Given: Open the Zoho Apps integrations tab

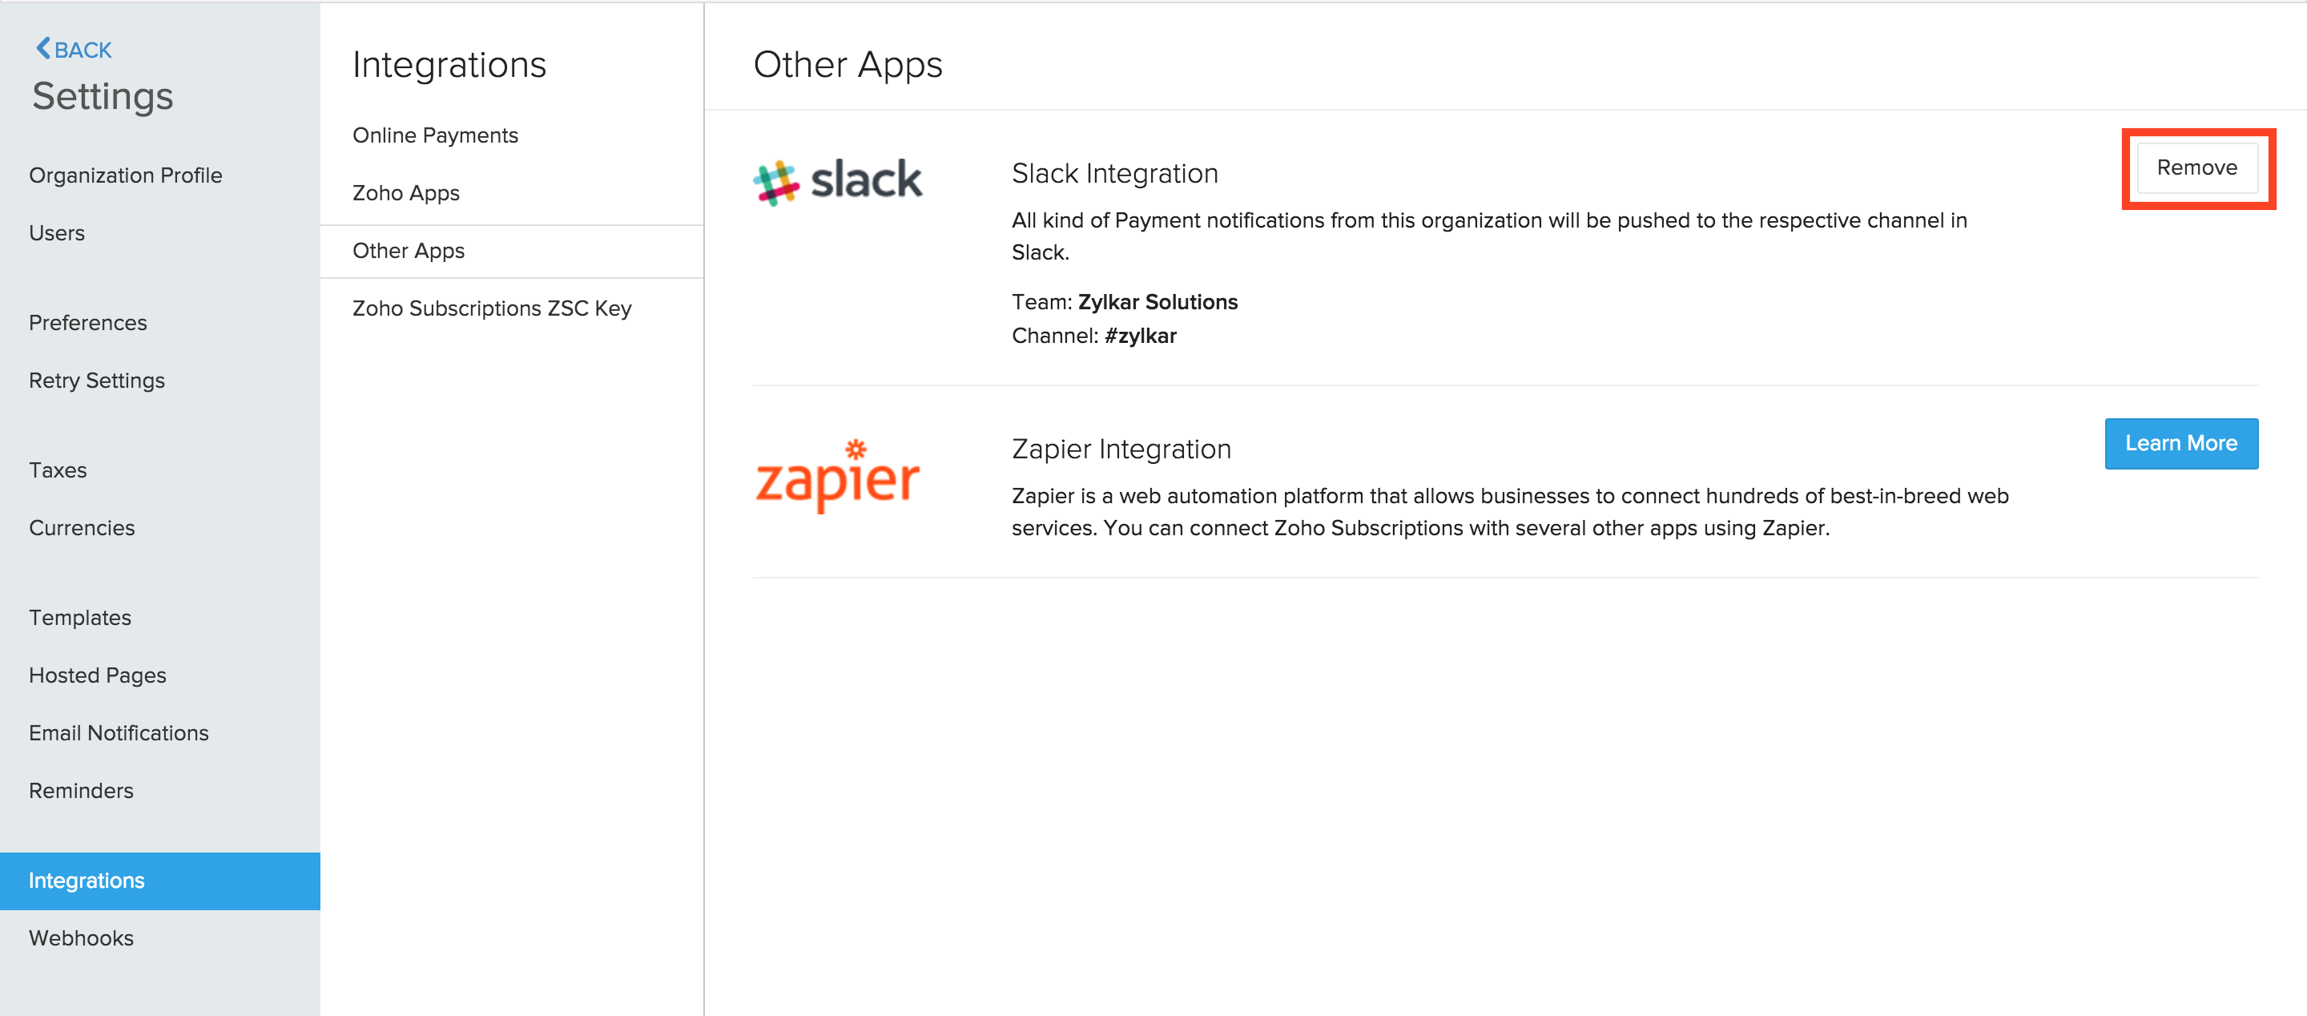Looking at the screenshot, I should (405, 192).
